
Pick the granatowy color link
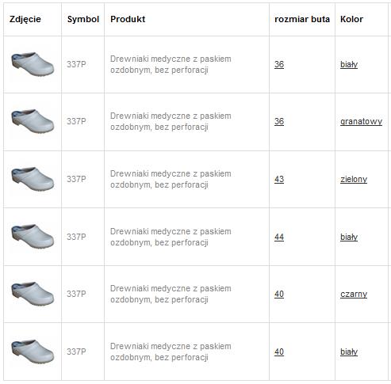(361, 122)
